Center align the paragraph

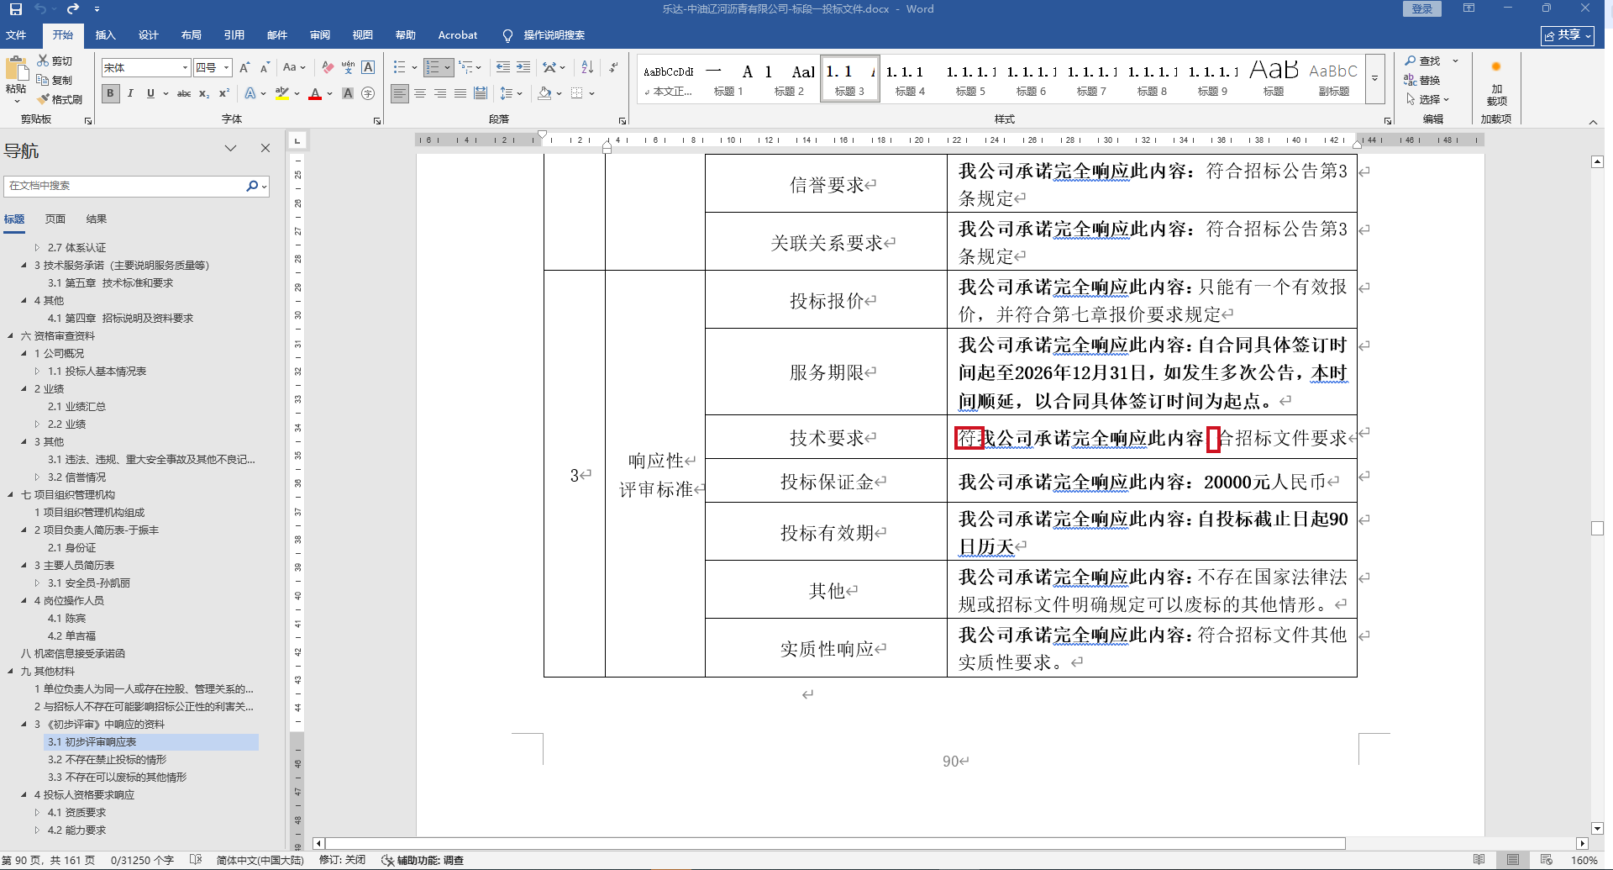pyautogui.click(x=420, y=93)
